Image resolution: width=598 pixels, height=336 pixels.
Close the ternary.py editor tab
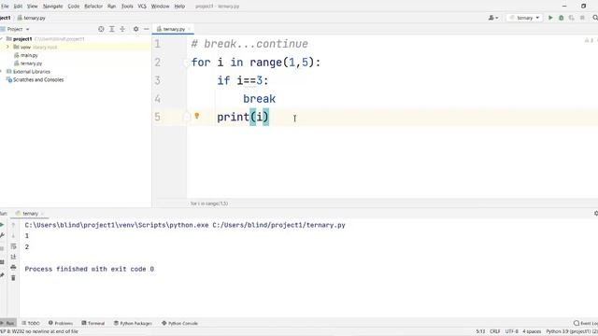(189, 29)
